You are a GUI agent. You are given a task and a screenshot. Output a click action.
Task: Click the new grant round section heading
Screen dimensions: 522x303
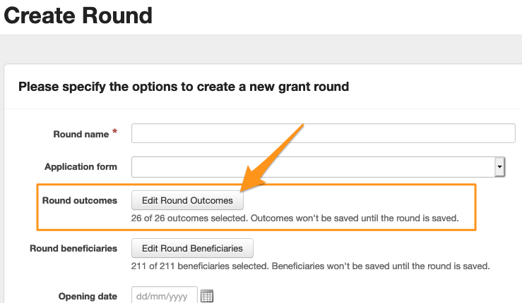(183, 87)
